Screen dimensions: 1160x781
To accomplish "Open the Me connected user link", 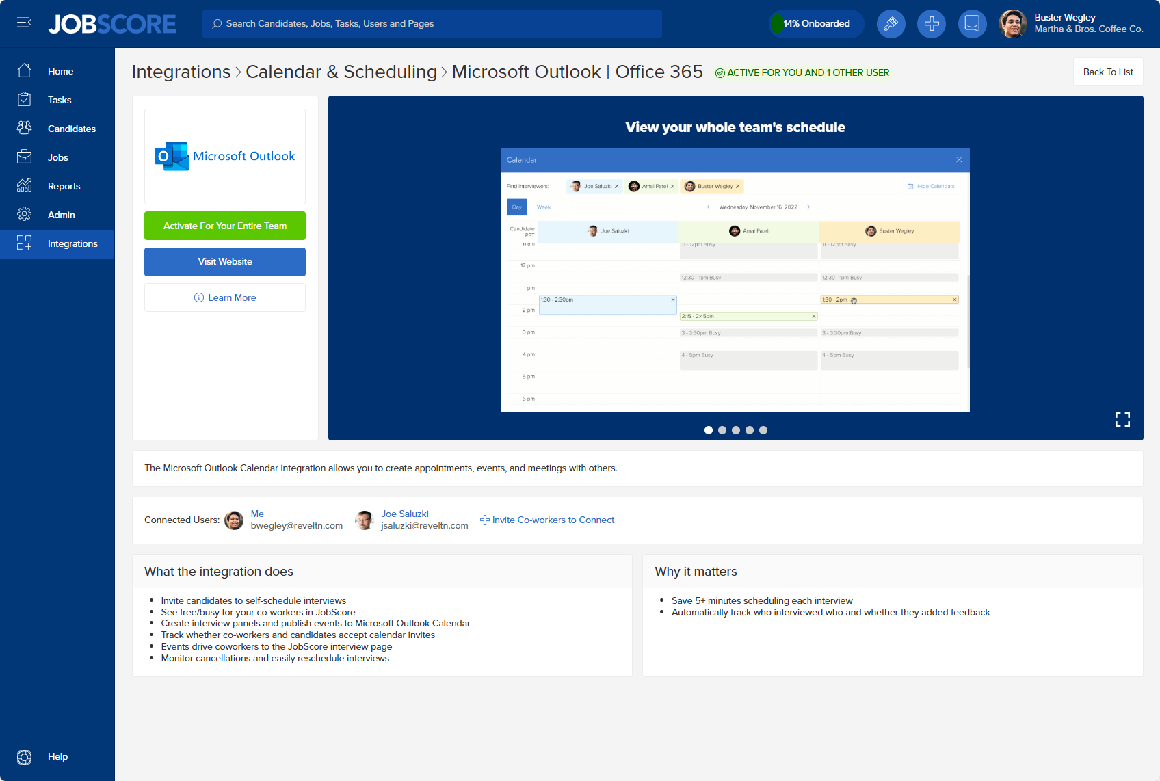I will [x=257, y=514].
